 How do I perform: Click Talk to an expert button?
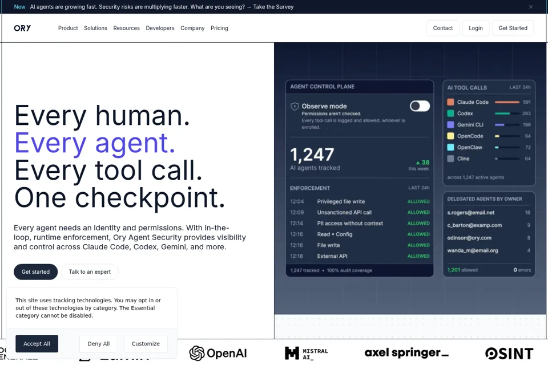(x=90, y=271)
